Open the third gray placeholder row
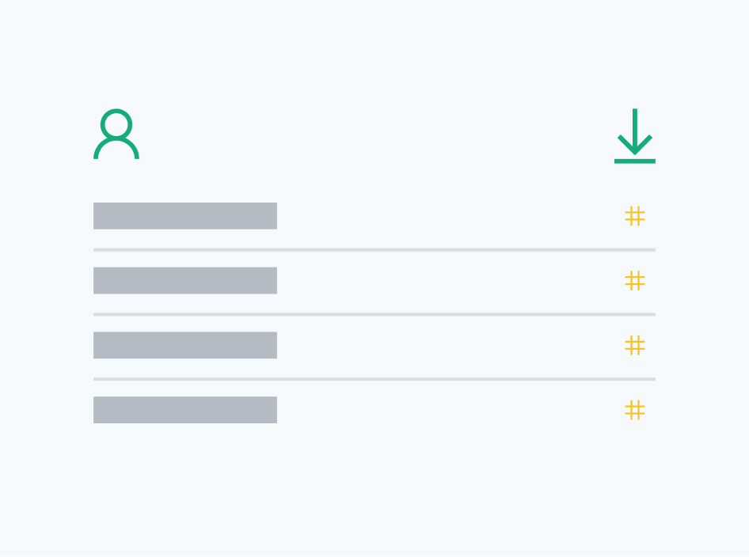 coord(185,346)
